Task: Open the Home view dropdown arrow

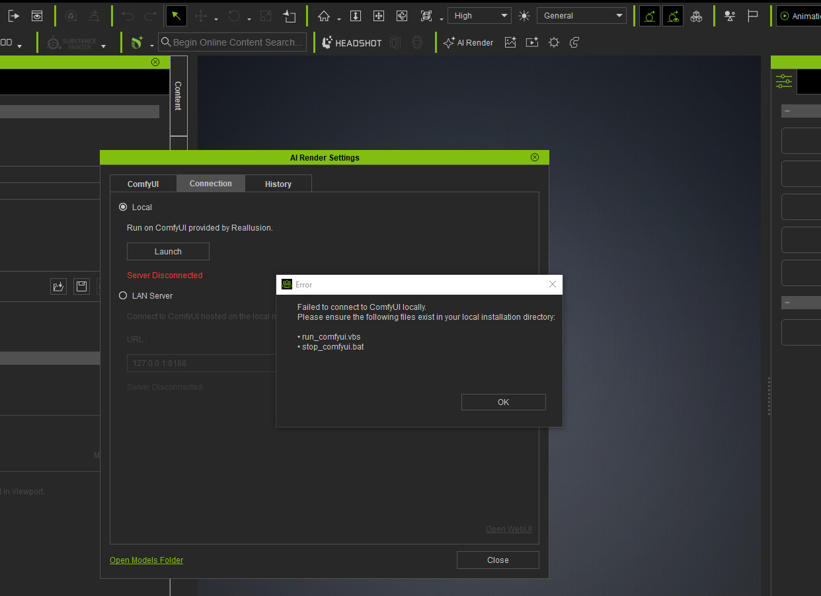Action: click(x=339, y=19)
